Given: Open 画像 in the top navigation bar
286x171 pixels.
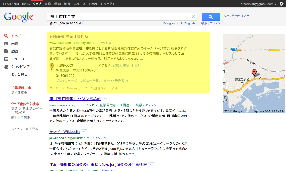Looking at the screenshot, I should tap(48, 4).
